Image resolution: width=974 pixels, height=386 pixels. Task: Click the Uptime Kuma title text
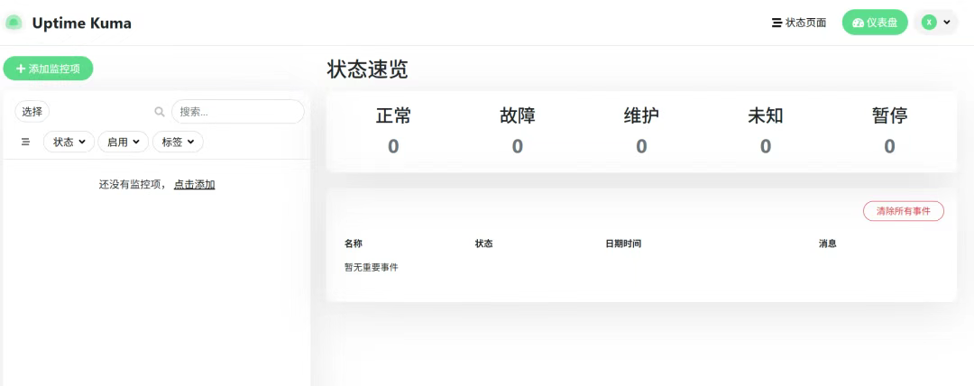coord(81,23)
